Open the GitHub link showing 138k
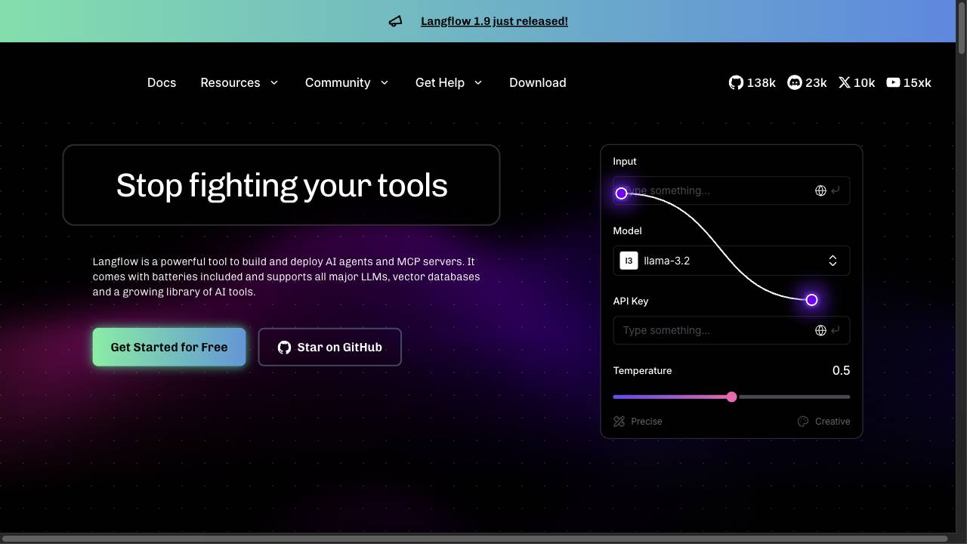The width and height of the screenshot is (967, 544). click(752, 82)
